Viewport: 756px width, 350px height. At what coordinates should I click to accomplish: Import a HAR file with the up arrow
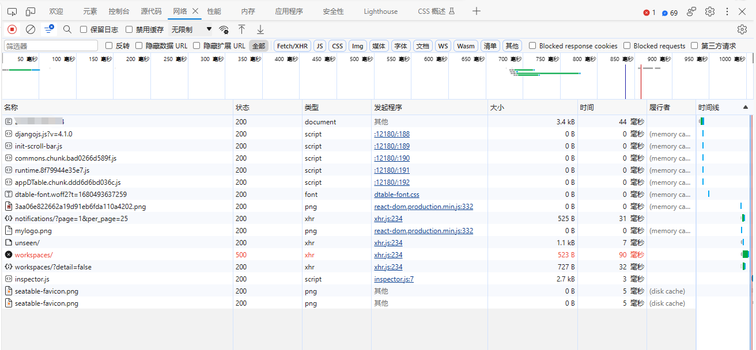[242, 29]
